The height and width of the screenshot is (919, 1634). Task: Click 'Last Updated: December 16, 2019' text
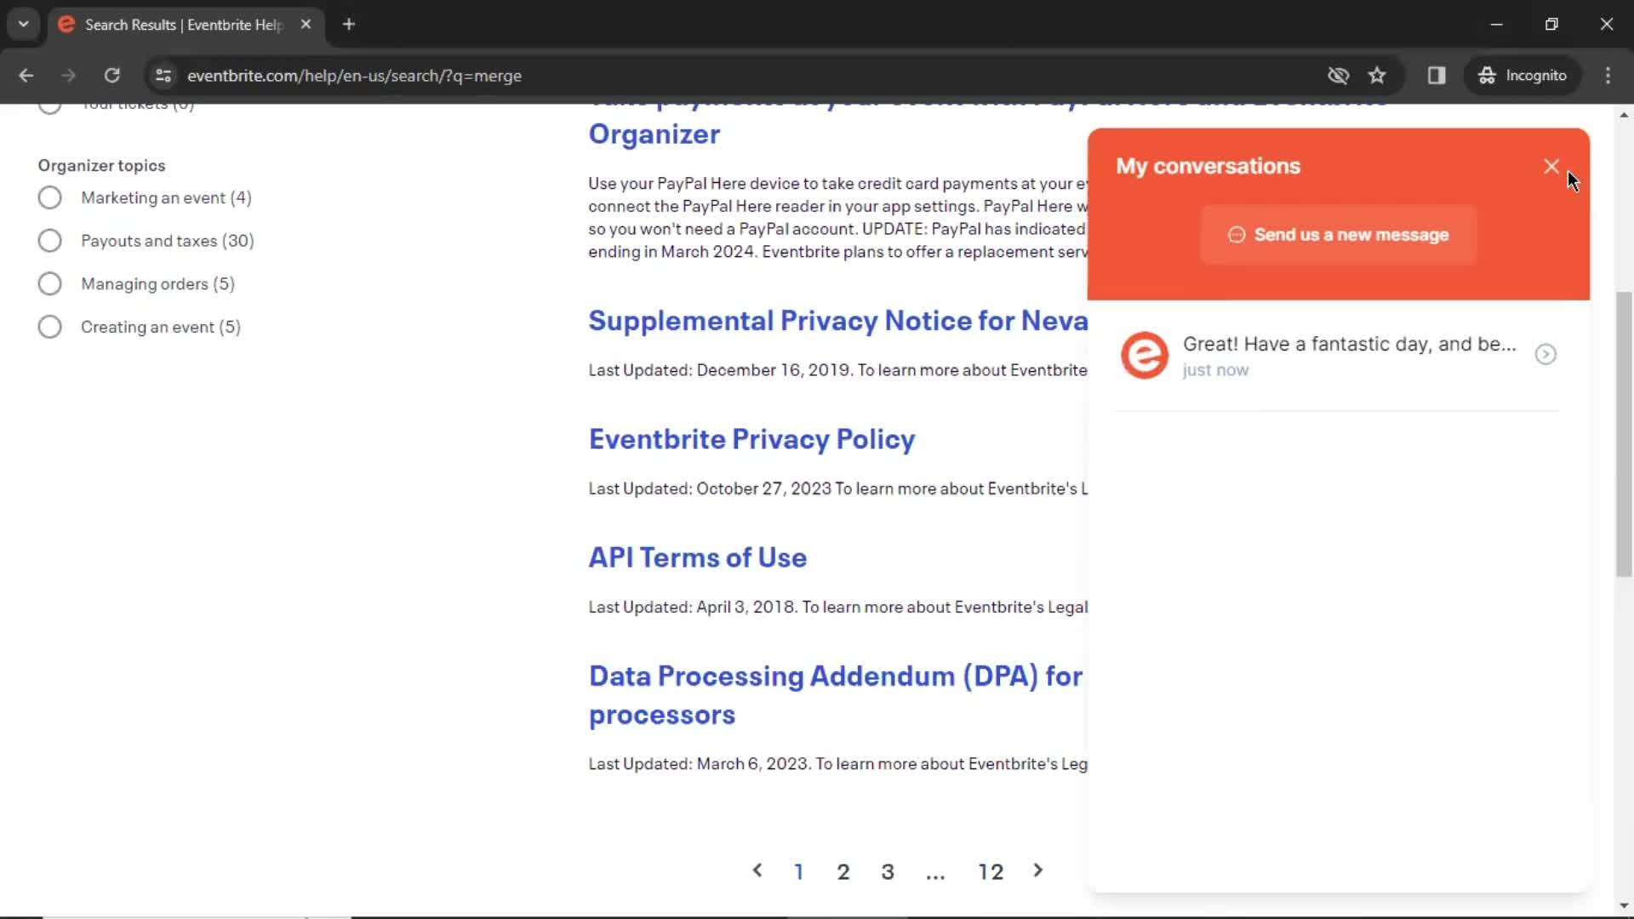(x=720, y=370)
